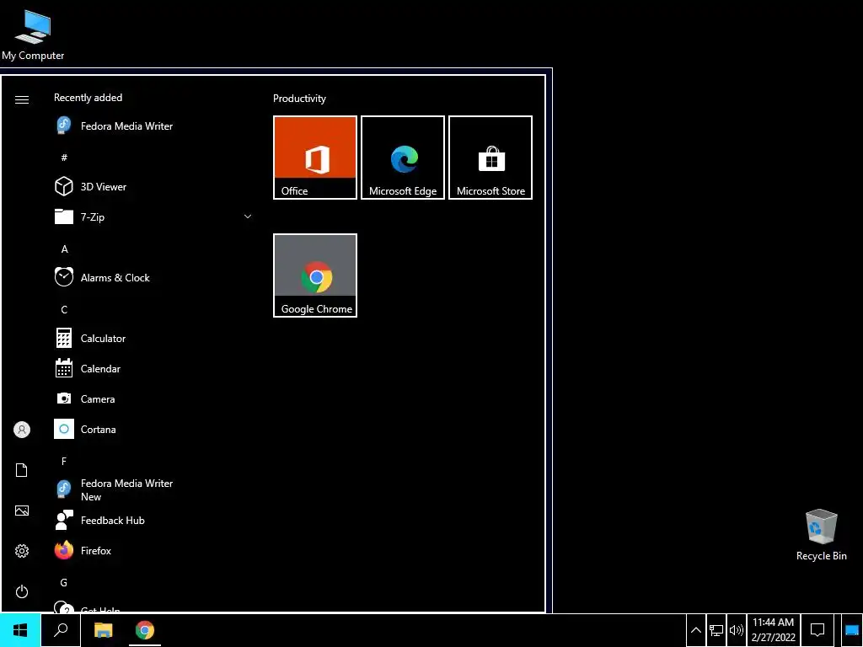Image resolution: width=863 pixels, height=647 pixels.
Task: Open 3D Viewer app
Action: [153, 186]
